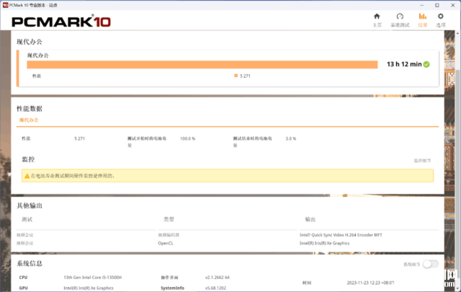Viewport: 461px width, 292px height.
Task: Click the Intel(R) Iris(R) Xe Graphics output row
Action: (x=324, y=243)
